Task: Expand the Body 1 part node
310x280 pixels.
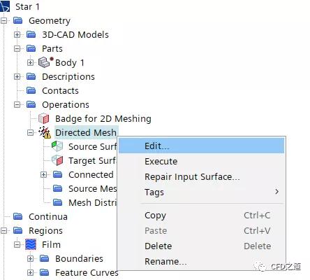Action: click(30, 62)
